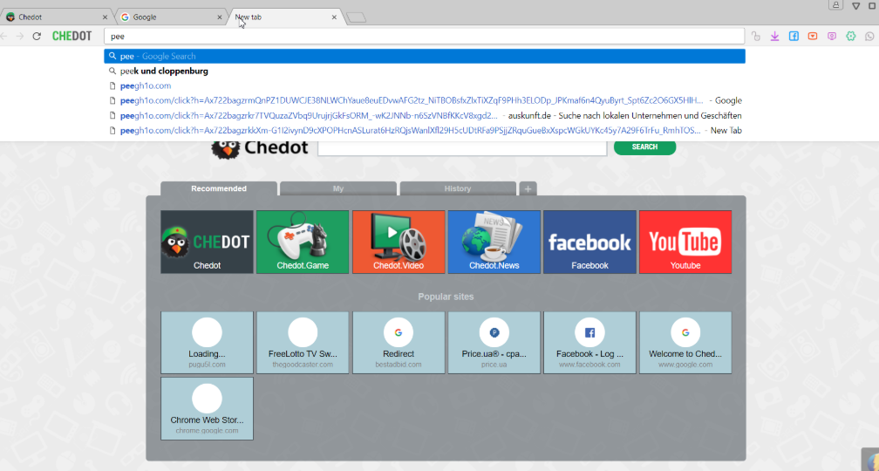Open the Recommended tab
879x471 pixels.
pyautogui.click(x=219, y=188)
